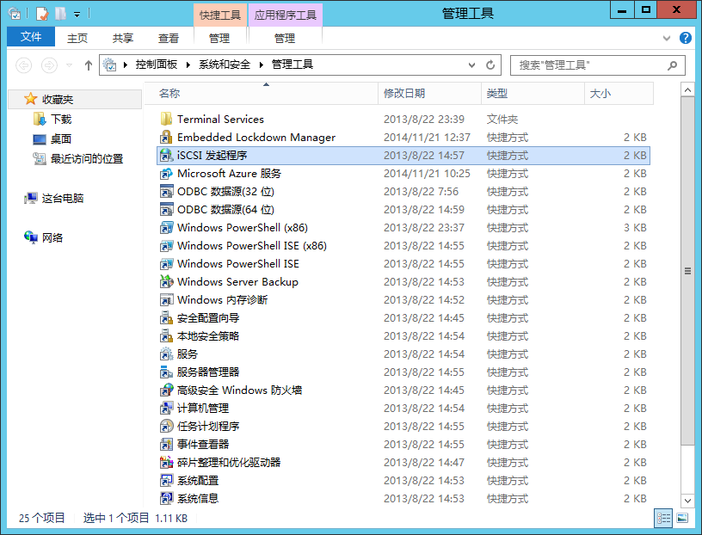Select the ODBC 数据源(64 位) icon
Image resolution: width=702 pixels, height=535 pixels.
[x=166, y=210]
